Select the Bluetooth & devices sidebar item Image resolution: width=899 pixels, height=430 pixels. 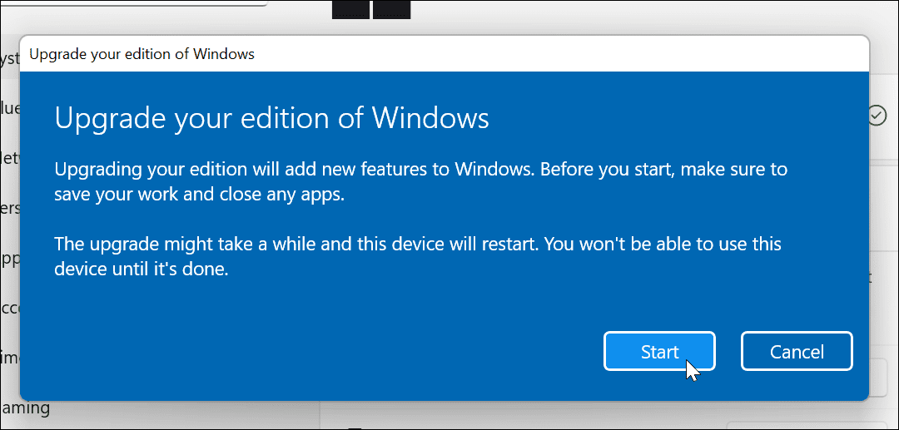(8, 106)
